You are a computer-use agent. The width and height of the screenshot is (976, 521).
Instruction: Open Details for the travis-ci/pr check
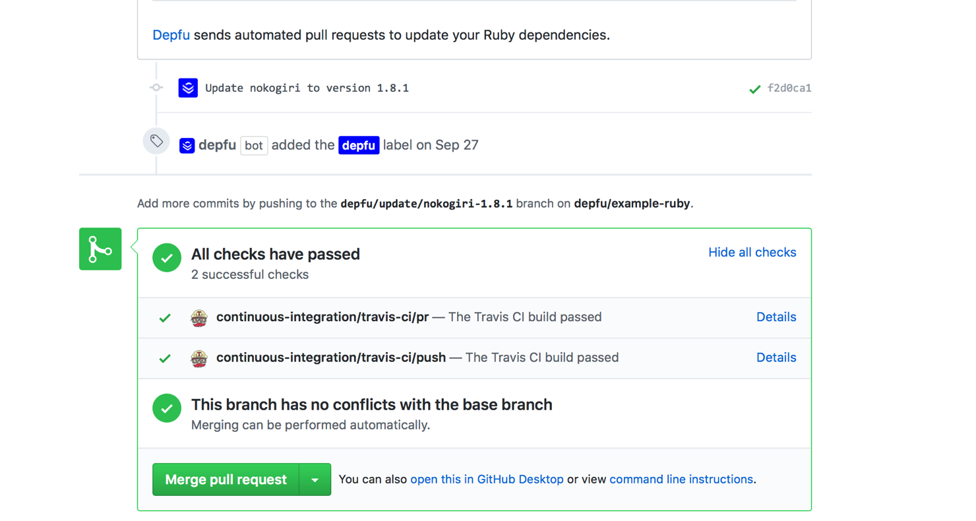click(776, 317)
